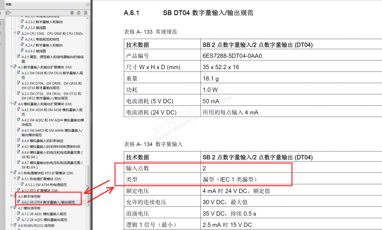This screenshot has width=382, height=230.
Task: Click the expand current bookmark icon
Action: click(x=86, y=13)
